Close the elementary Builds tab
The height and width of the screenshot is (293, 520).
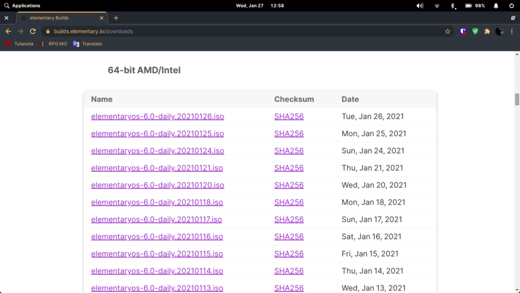pos(102,18)
